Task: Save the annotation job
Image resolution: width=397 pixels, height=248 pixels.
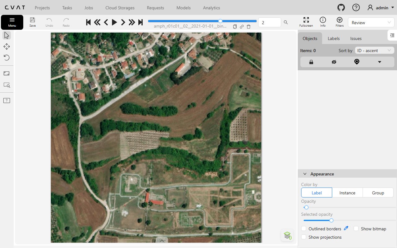Action: (x=33, y=22)
